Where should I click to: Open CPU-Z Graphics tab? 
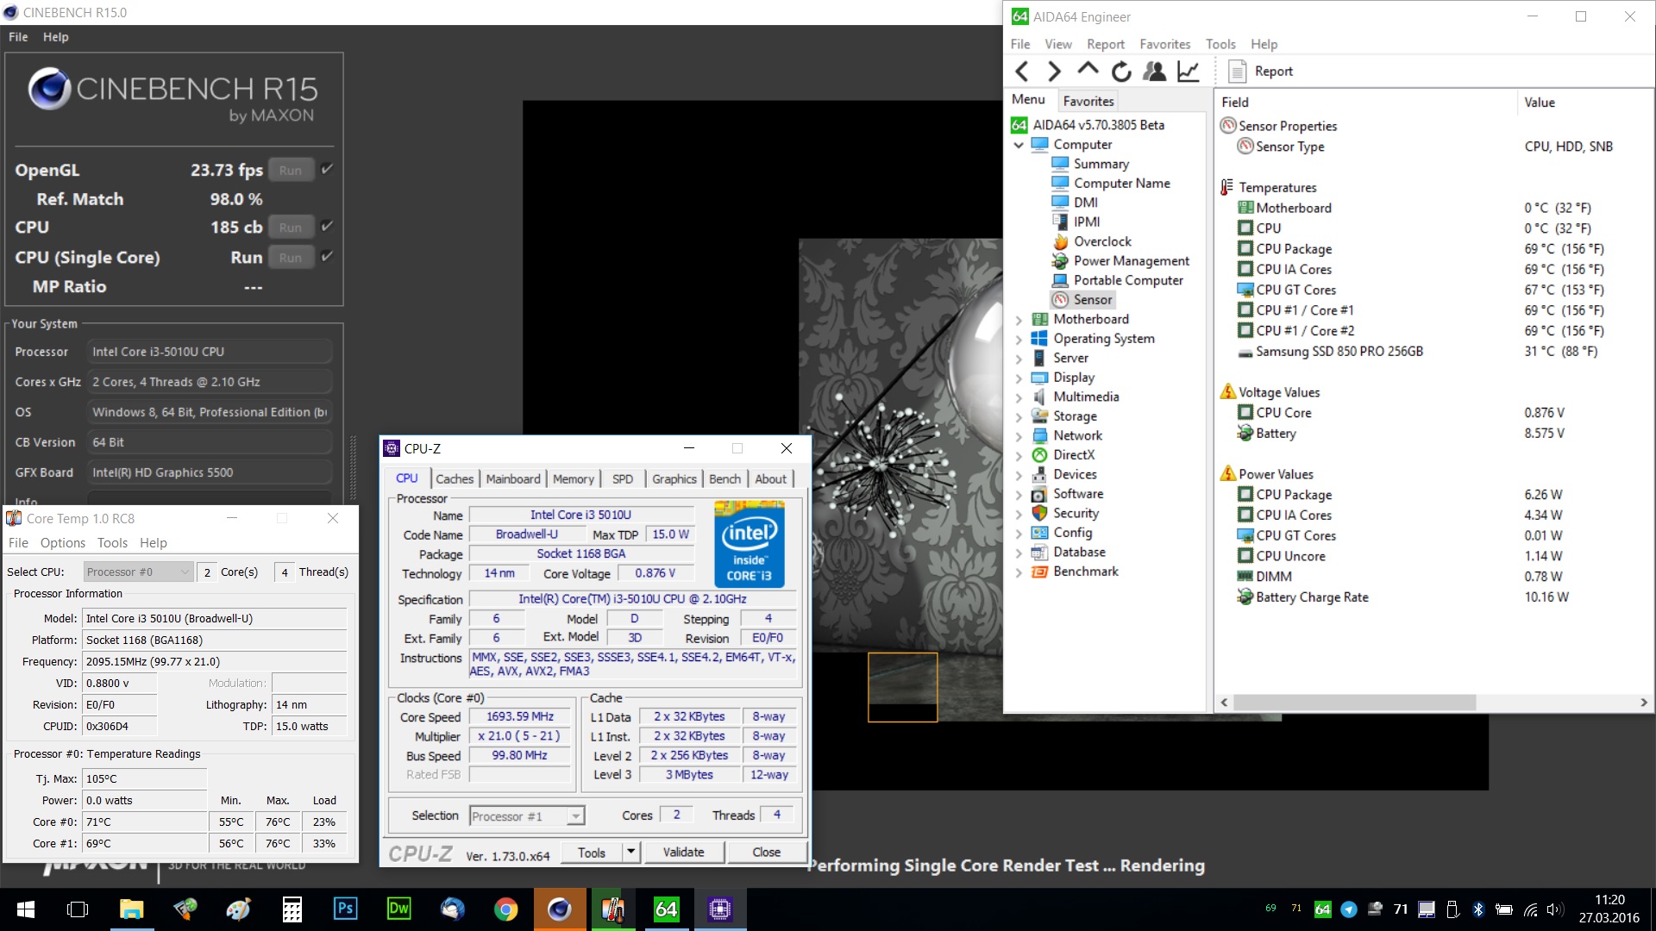click(674, 478)
